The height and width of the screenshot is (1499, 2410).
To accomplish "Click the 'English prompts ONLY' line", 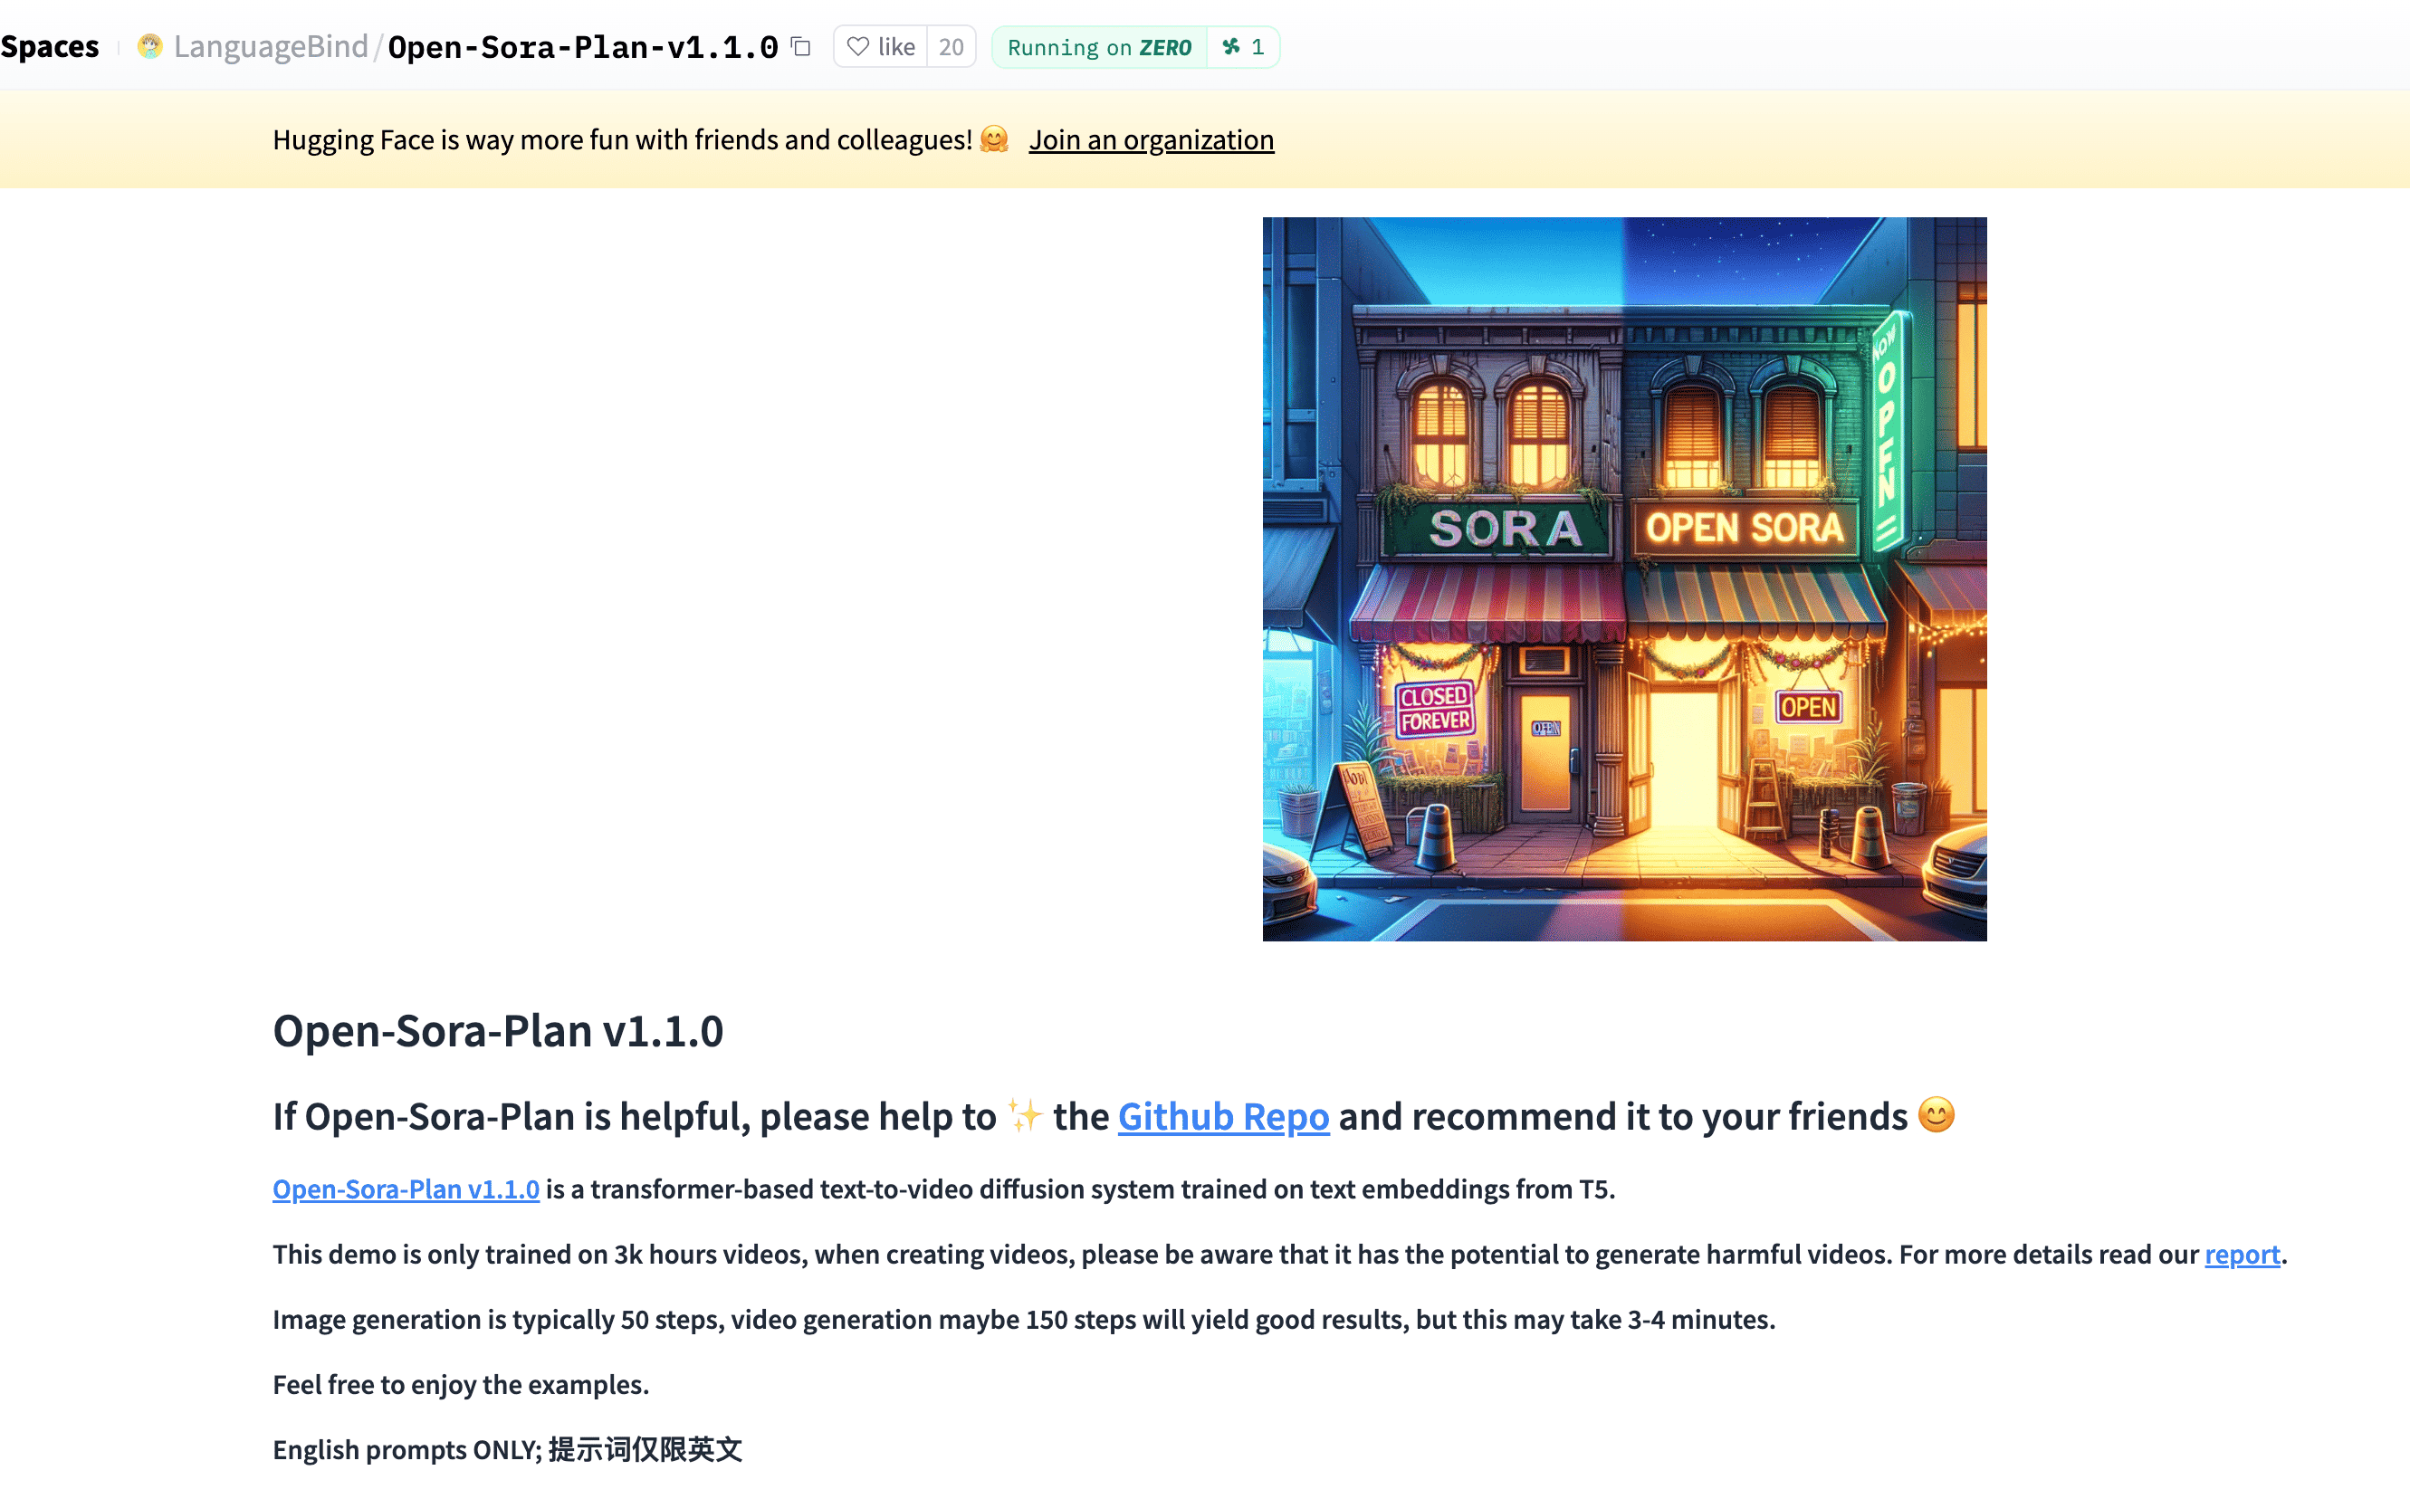I will coord(508,1449).
